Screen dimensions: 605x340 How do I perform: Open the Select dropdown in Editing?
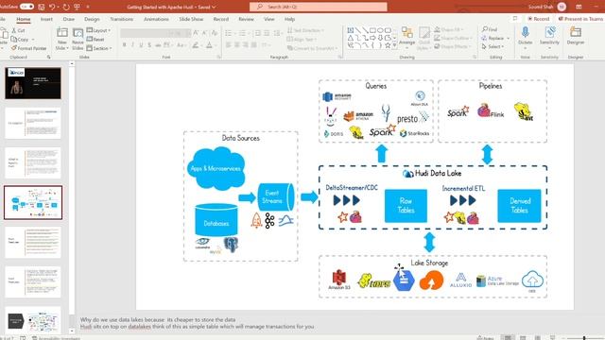[493, 46]
